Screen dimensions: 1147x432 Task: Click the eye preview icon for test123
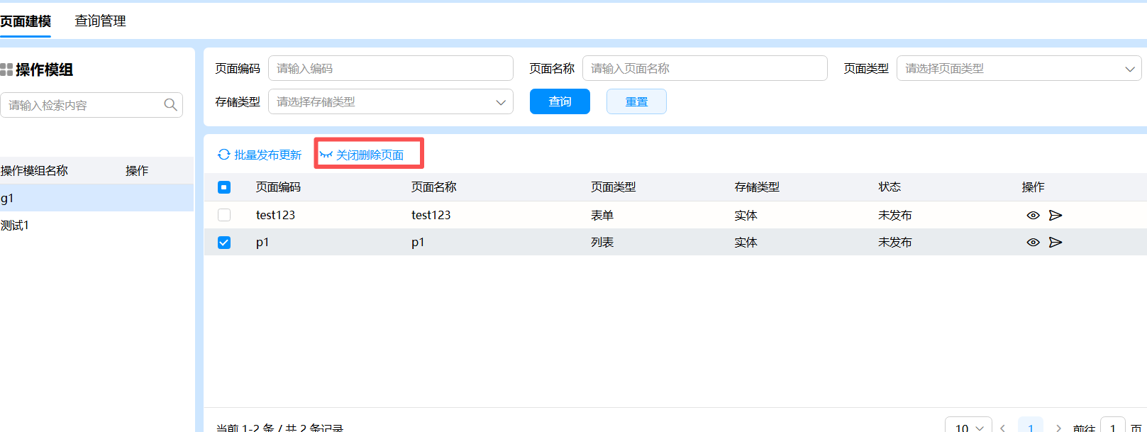1033,216
